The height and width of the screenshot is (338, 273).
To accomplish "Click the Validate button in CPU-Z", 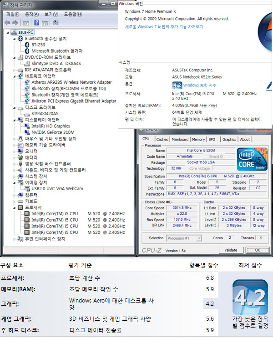I will 231,250.
